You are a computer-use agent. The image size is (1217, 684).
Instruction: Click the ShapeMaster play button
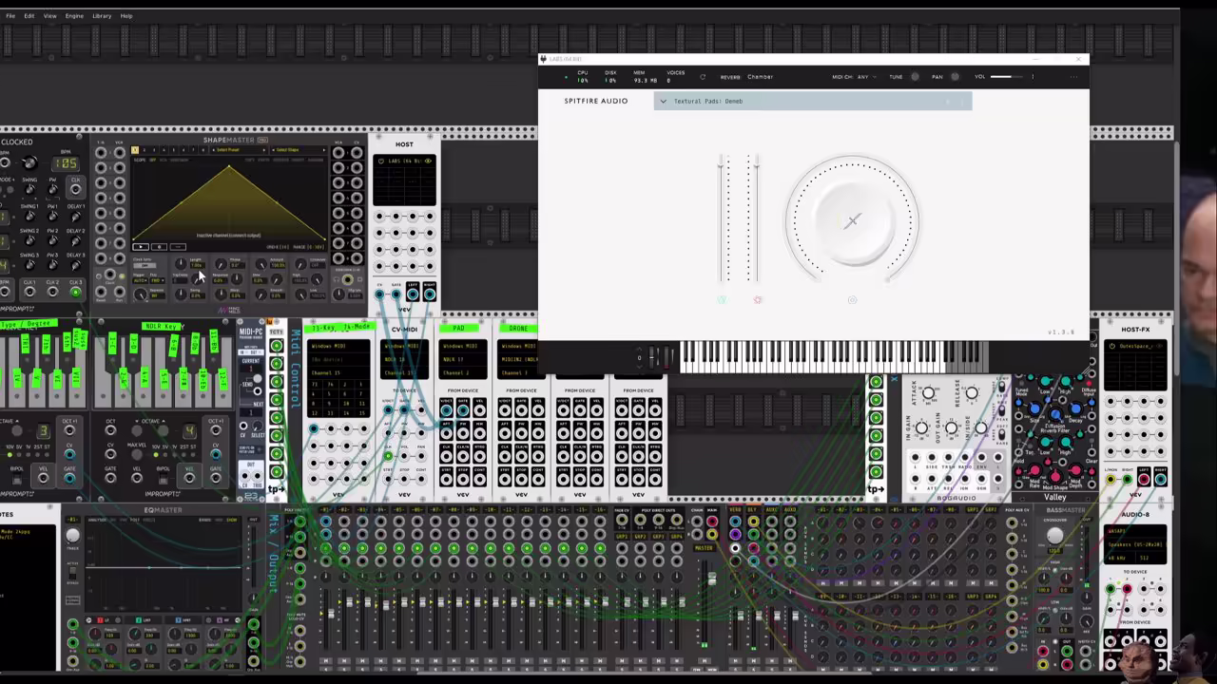(x=141, y=246)
